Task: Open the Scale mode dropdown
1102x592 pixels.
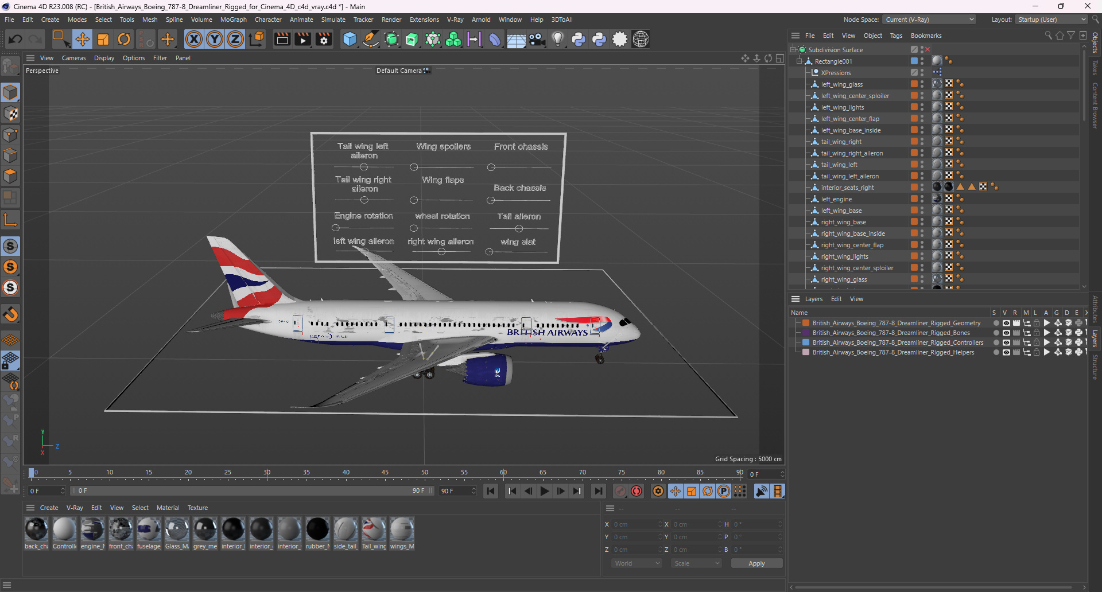Action: (696, 563)
